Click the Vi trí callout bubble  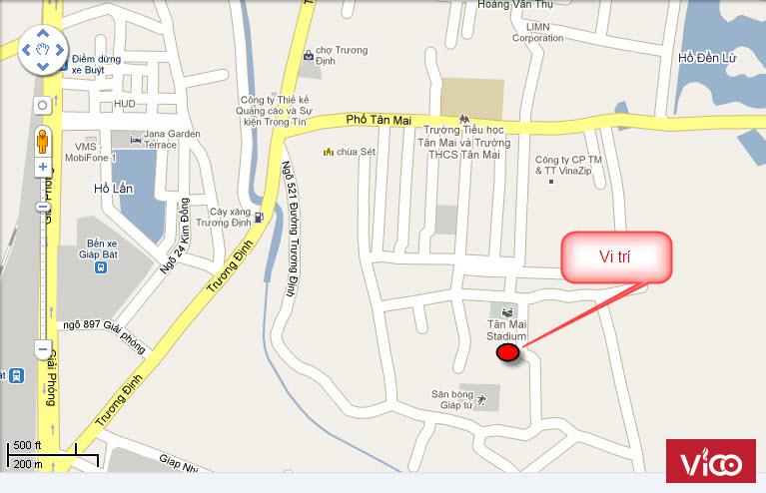[x=616, y=257]
